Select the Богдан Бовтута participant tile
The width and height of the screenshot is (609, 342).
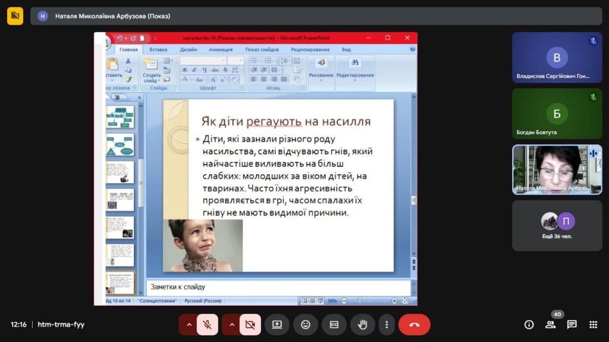click(x=557, y=114)
